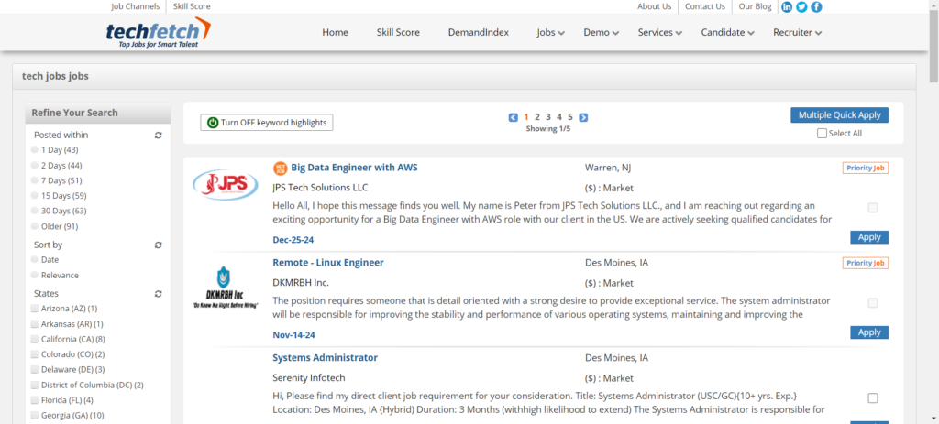Open the Skill Score nav item
The image size is (939, 424).
(x=398, y=33)
